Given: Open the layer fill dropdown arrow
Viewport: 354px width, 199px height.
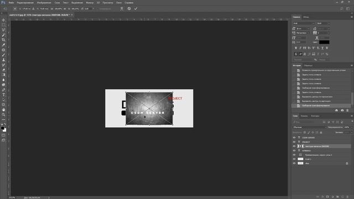Looking at the screenshot, I should point(351,133).
